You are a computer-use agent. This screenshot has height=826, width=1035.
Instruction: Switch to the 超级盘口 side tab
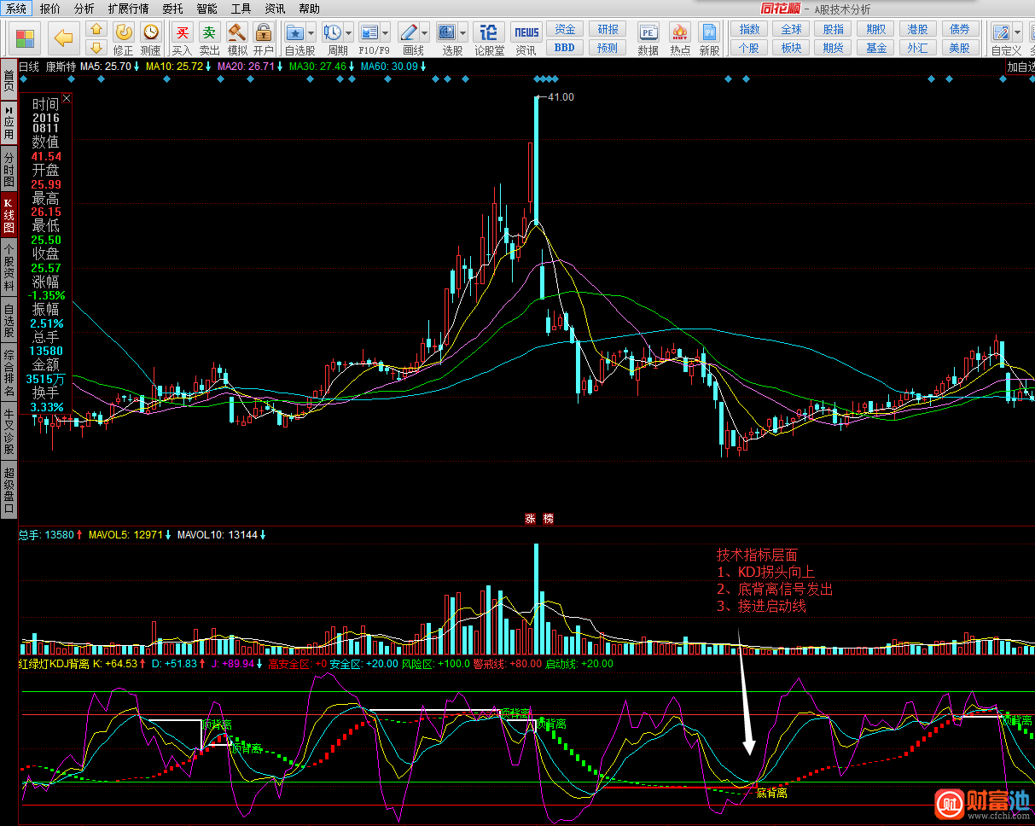(x=9, y=489)
